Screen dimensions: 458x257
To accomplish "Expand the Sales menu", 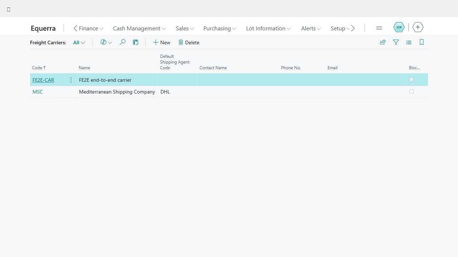I will pos(185,28).
